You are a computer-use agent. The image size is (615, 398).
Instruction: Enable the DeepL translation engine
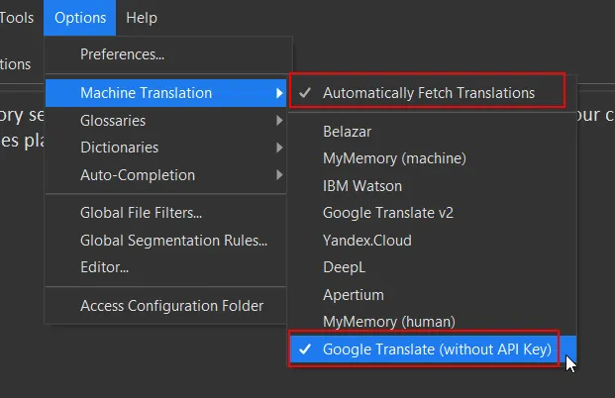345,267
